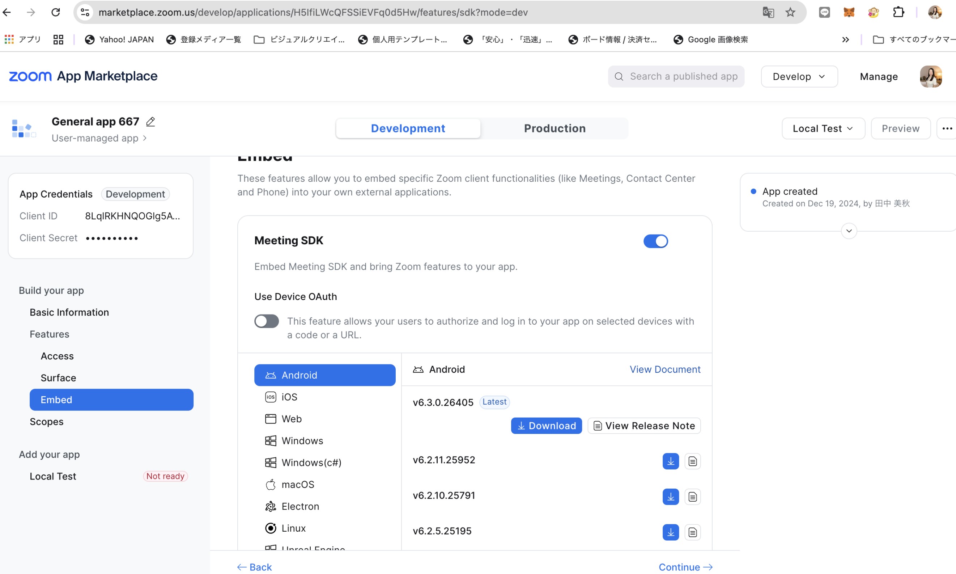This screenshot has height=574, width=956.
Task: Open the アプリ apps grid bookmark
Action: pyautogui.click(x=23, y=39)
